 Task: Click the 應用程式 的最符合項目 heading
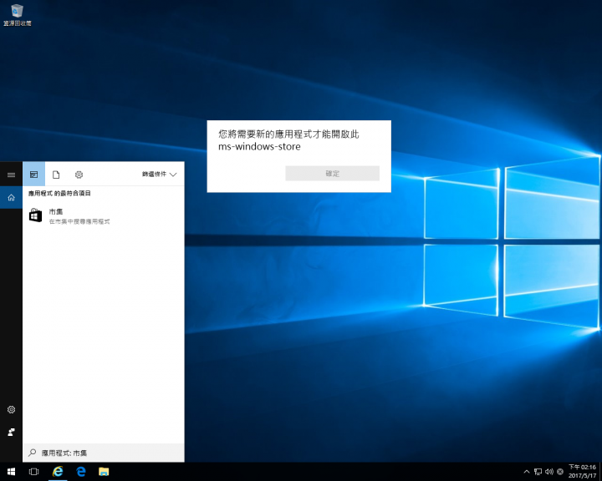tap(59, 194)
